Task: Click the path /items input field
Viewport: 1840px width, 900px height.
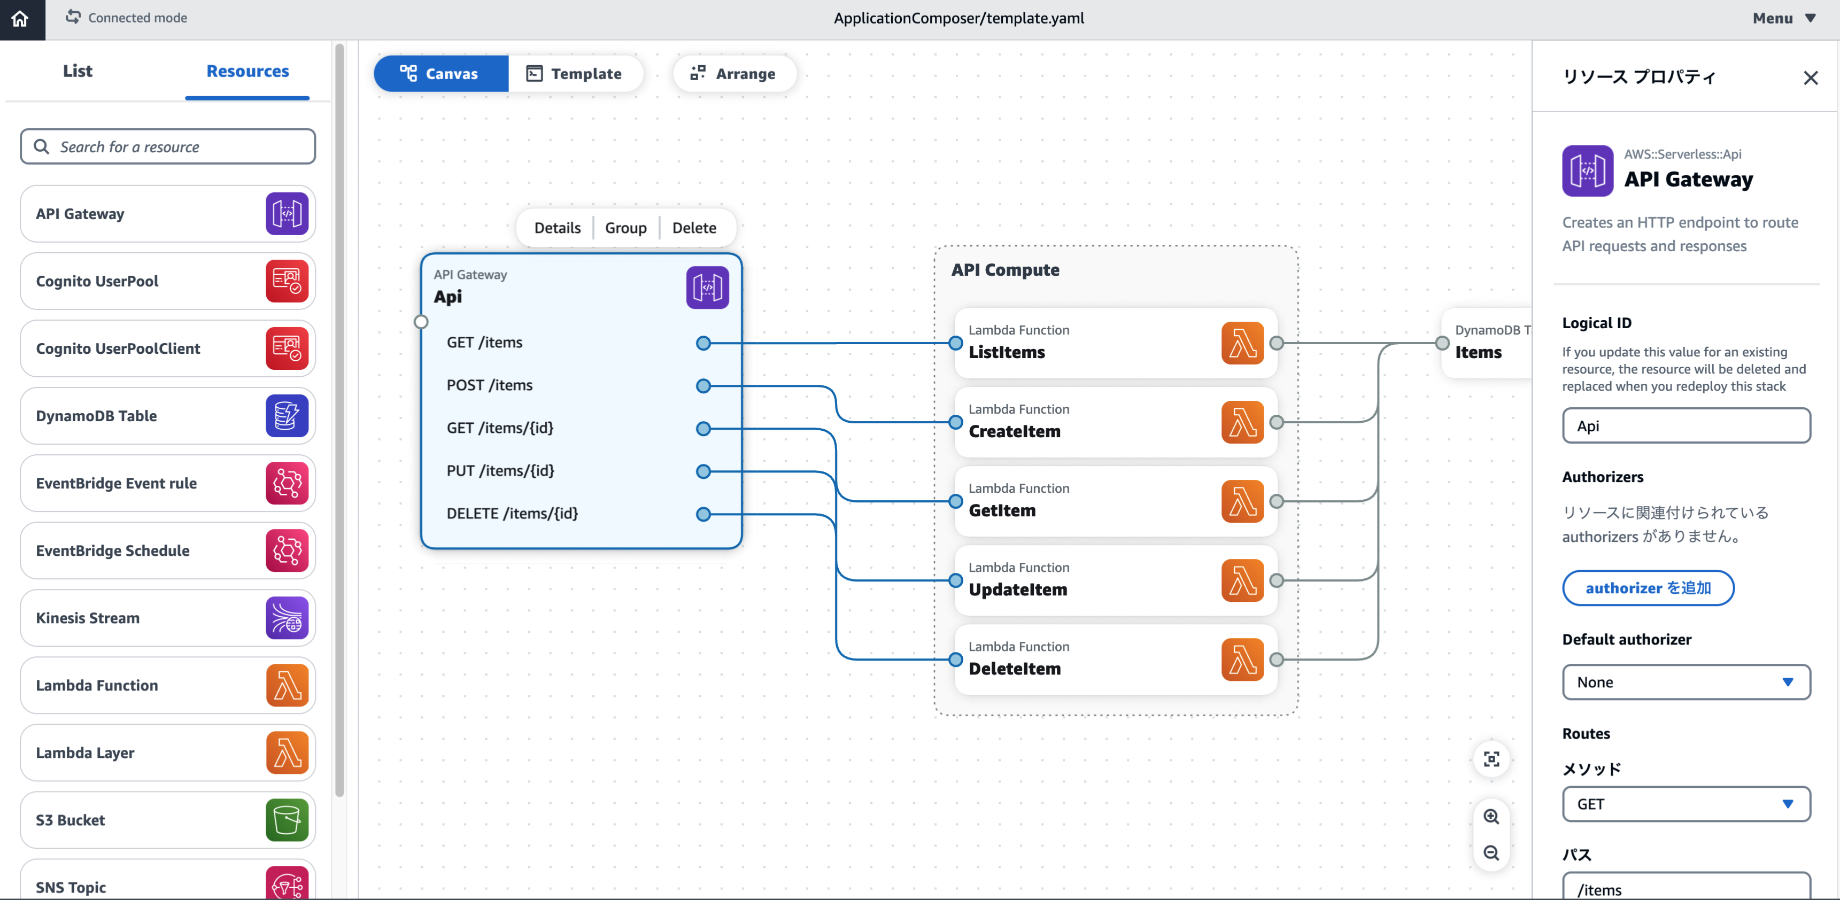Action: click(1686, 887)
